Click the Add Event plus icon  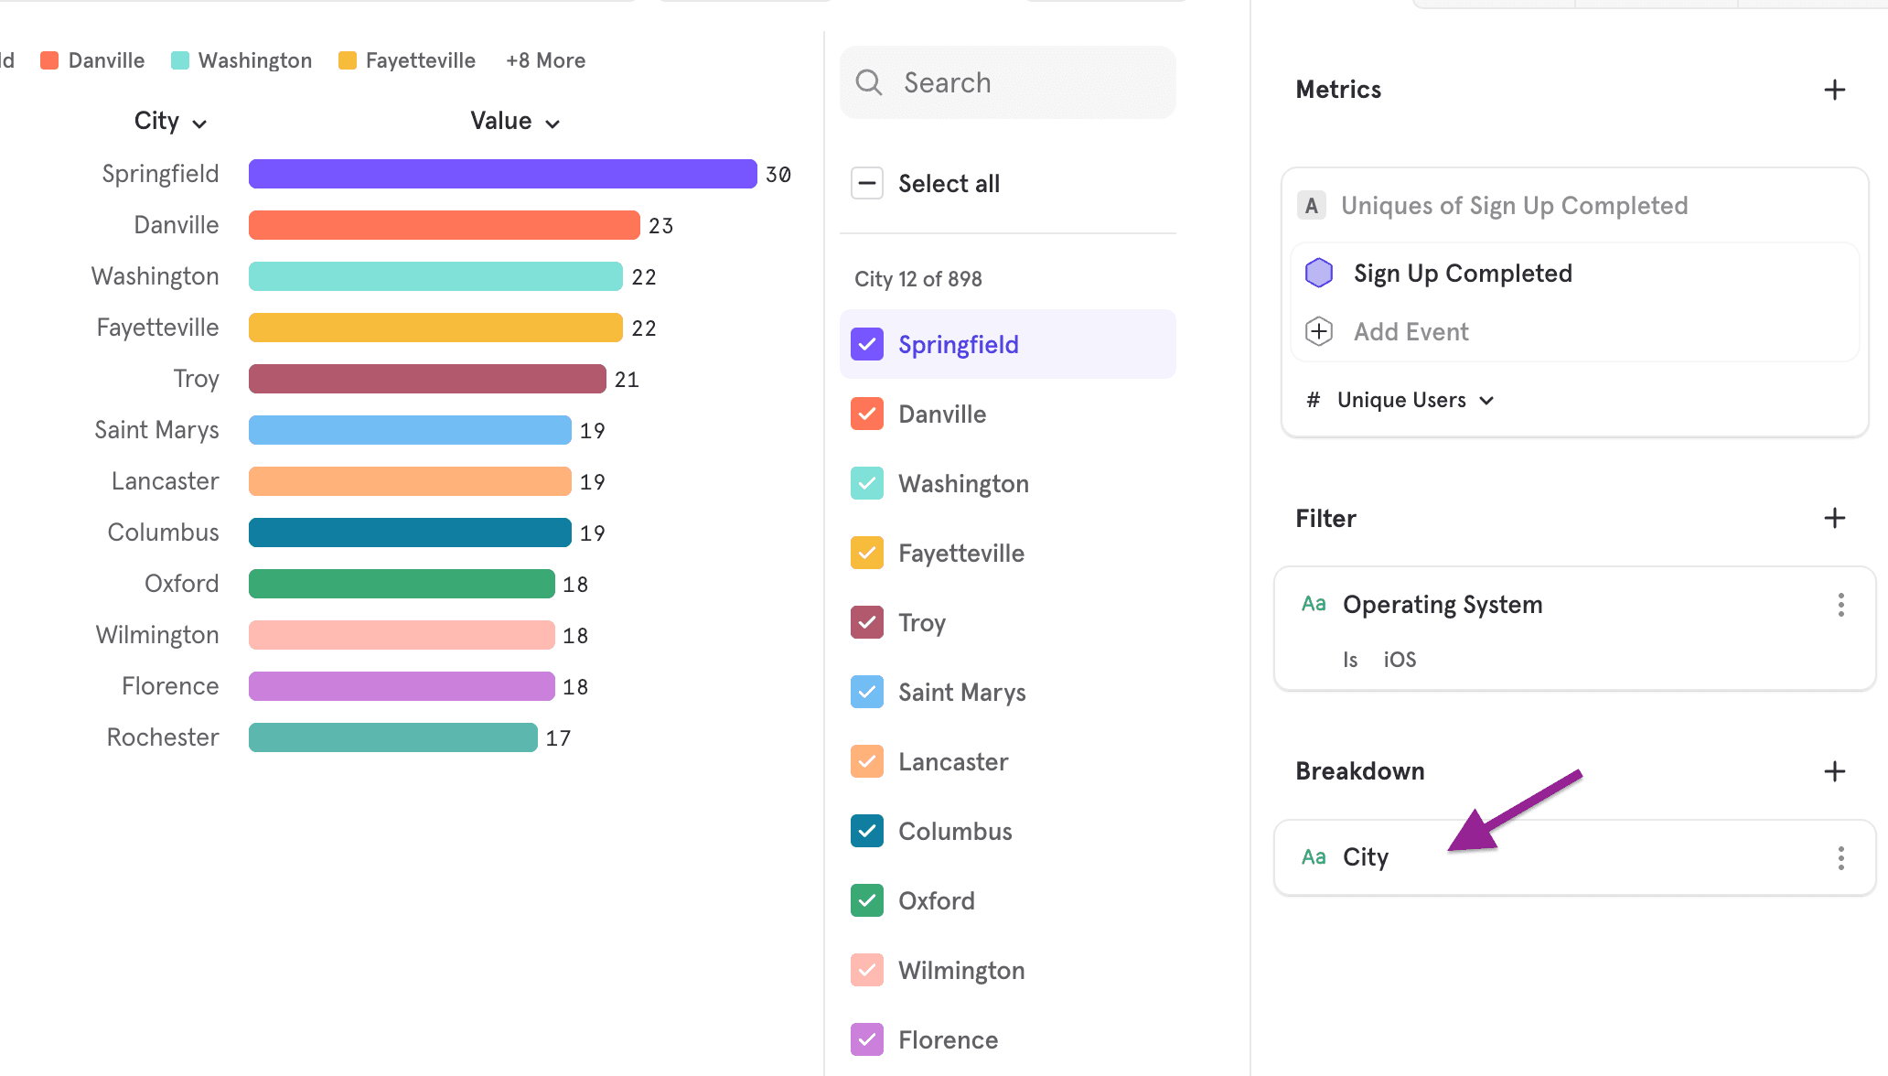[1318, 331]
